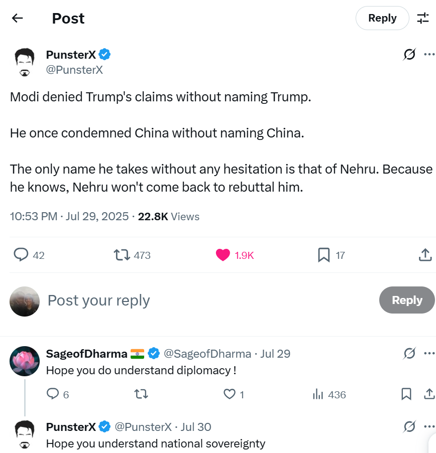
Task: Open SageofDharma's lotus profile picture
Action: (x=25, y=361)
